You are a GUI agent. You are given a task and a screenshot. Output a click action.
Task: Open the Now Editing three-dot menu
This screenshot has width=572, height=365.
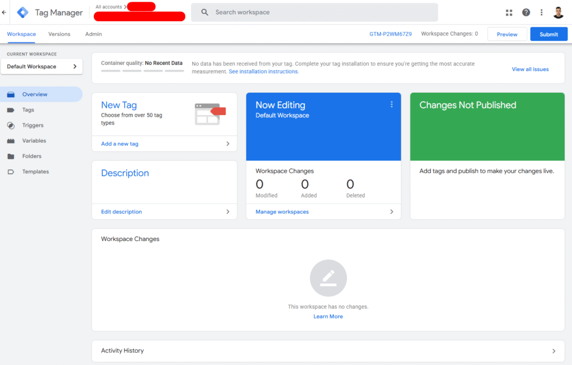pos(392,104)
